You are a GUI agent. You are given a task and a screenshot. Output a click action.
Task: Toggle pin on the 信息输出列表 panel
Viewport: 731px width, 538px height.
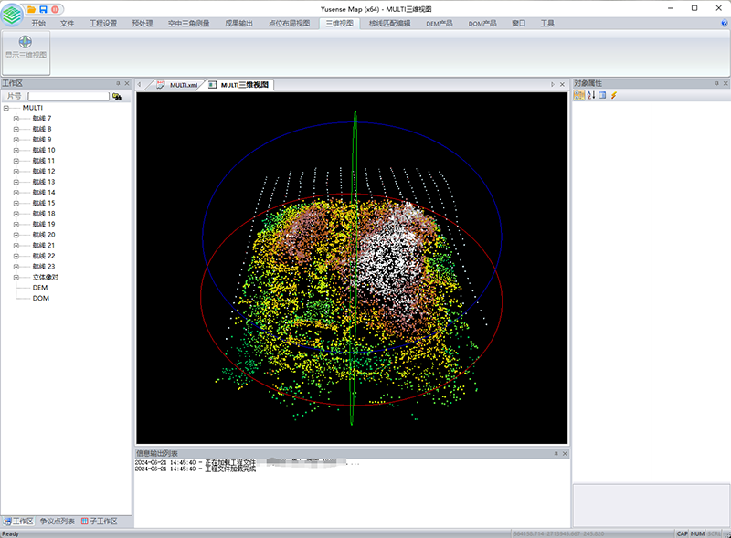pos(555,453)
